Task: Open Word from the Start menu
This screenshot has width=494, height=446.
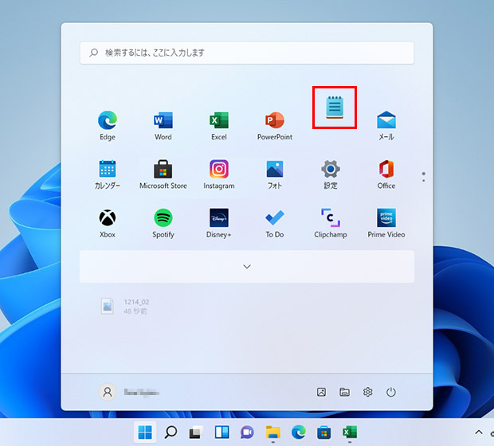Action: point(163,122)
